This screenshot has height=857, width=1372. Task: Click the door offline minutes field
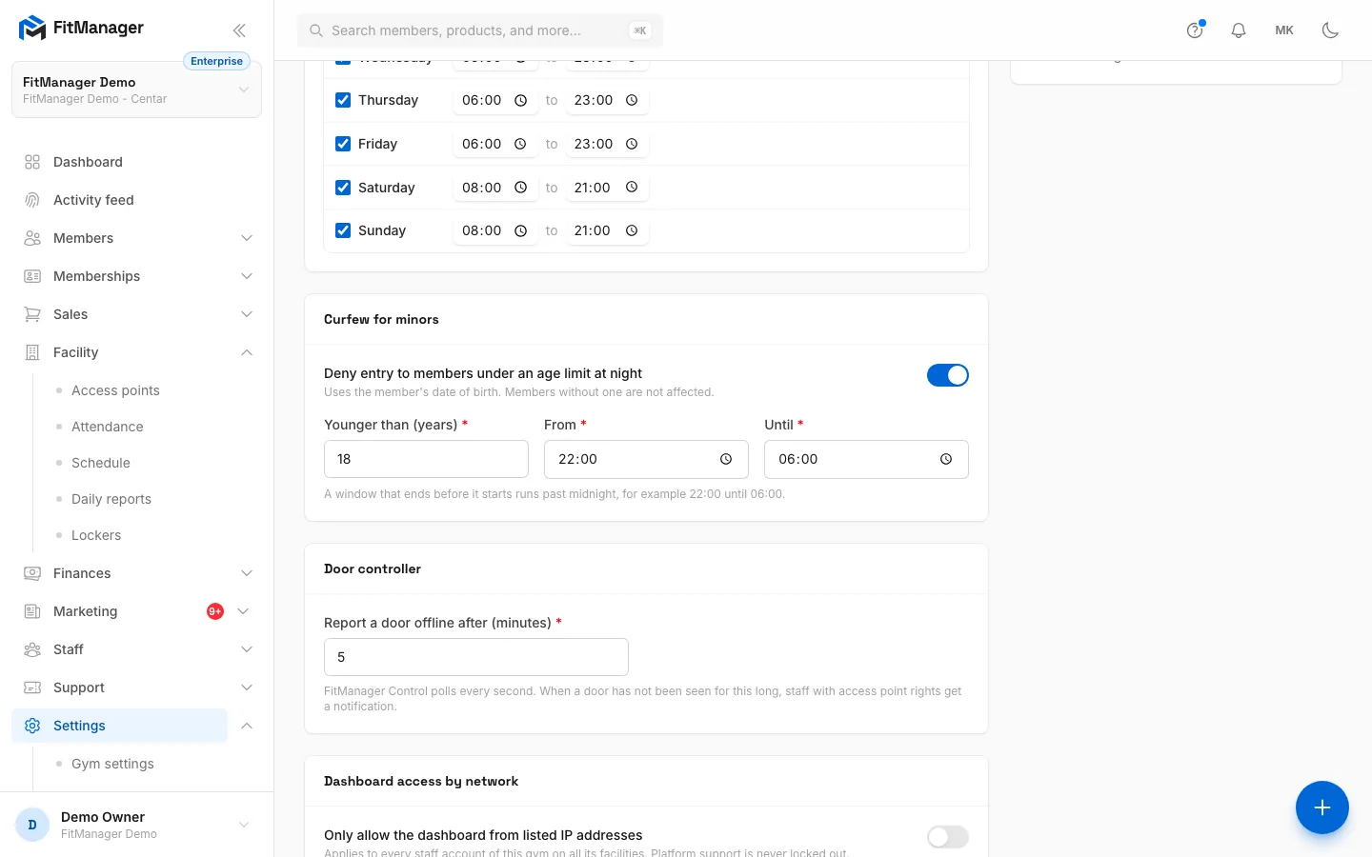(x=476, y=657)
